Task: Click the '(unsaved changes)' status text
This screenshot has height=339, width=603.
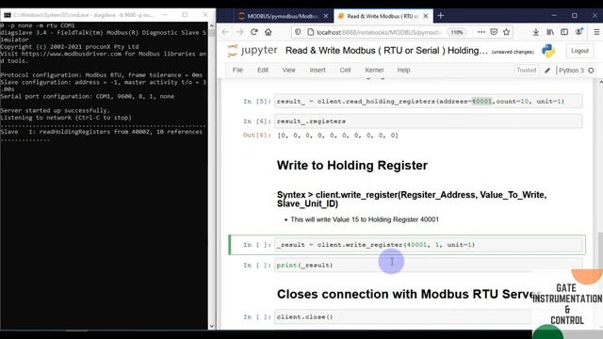Action: pos(513,52)
